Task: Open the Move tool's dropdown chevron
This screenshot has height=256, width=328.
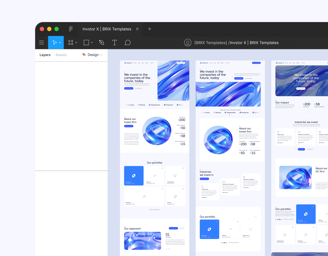Action: coord(59,42)
